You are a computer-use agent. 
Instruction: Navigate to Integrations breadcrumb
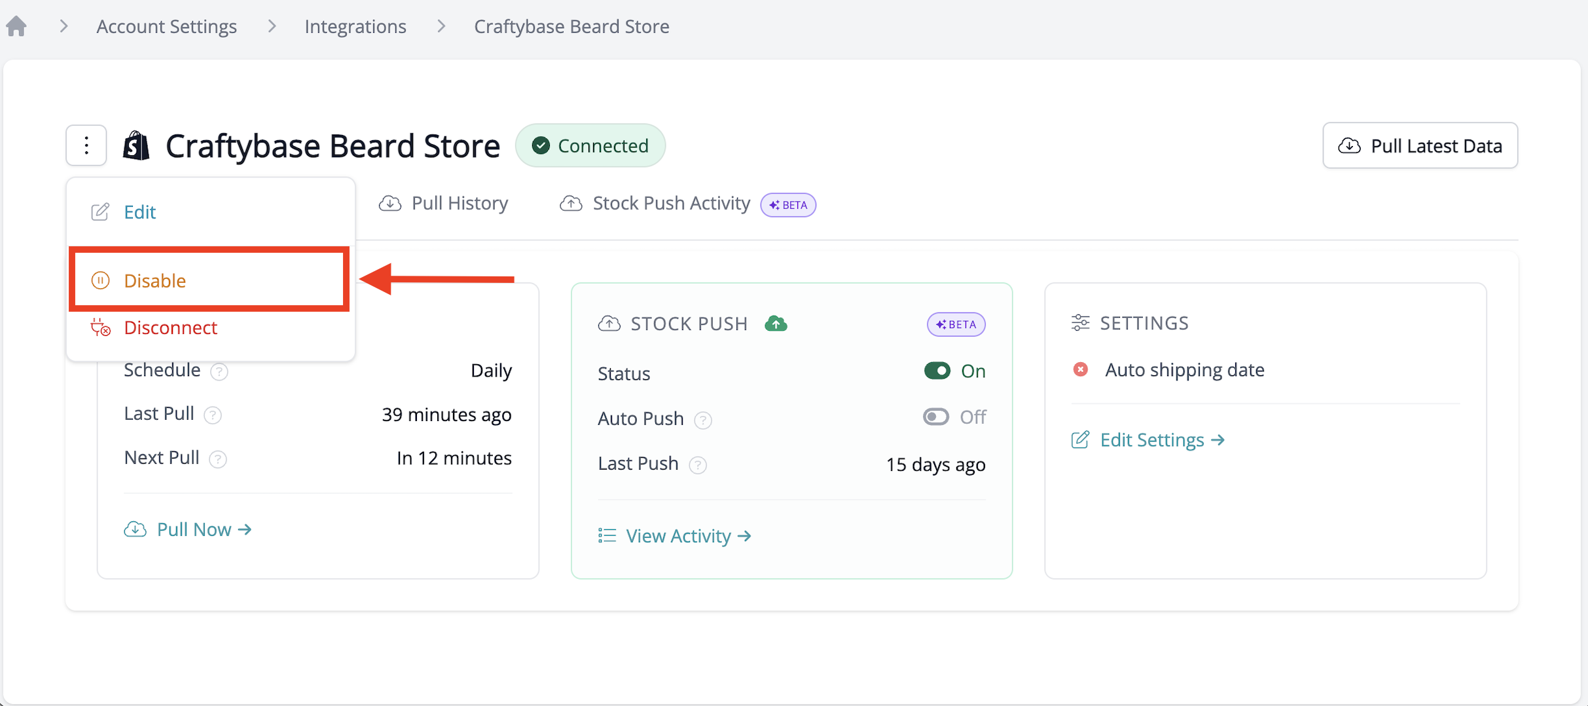(355, 26)
